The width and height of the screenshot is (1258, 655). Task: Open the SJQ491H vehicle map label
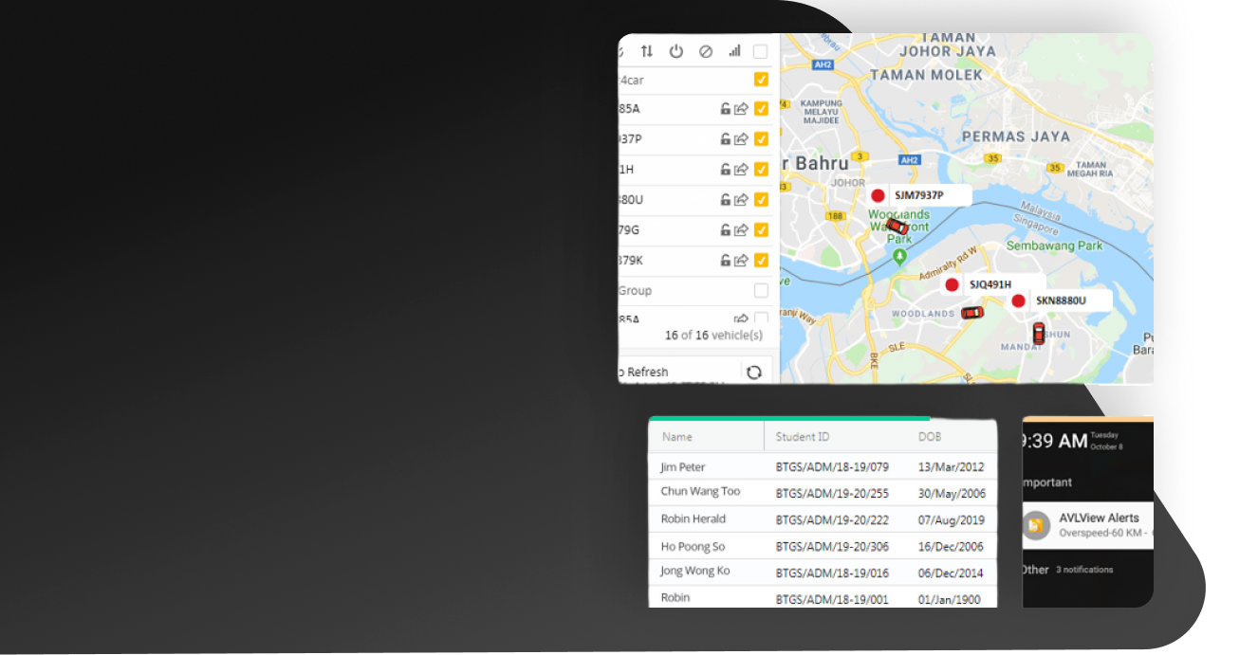click(990, 284)
